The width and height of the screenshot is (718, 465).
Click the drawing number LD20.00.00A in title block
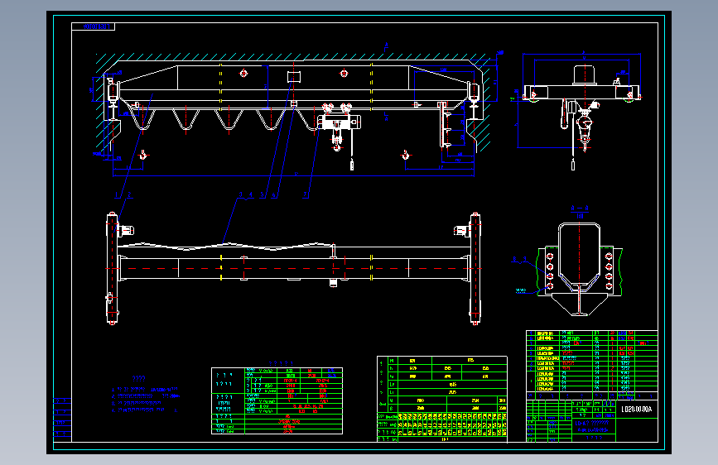636,410
